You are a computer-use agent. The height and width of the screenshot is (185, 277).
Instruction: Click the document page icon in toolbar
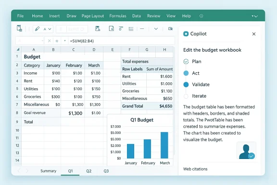click(x=111, y=28)
